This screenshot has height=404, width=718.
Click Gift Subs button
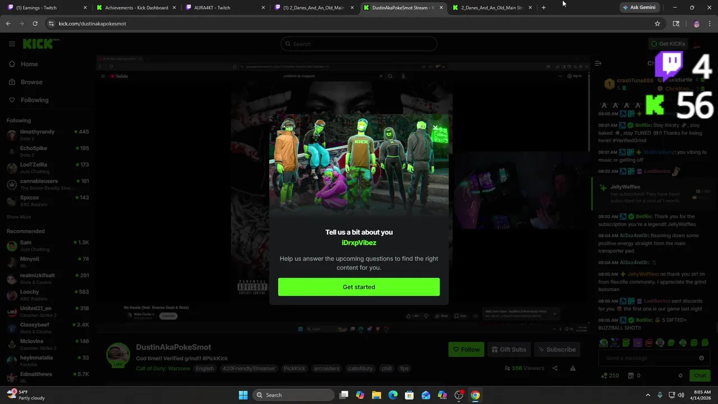pyautogui.click(x=509, y=350)
